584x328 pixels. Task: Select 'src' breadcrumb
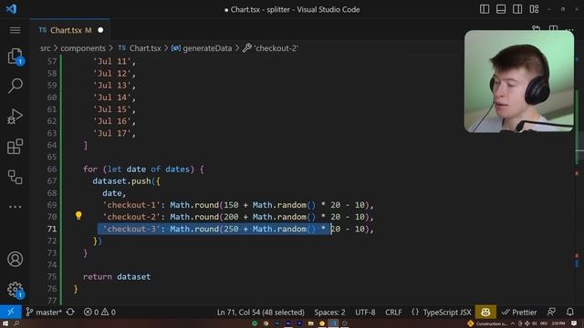[45, 48]
